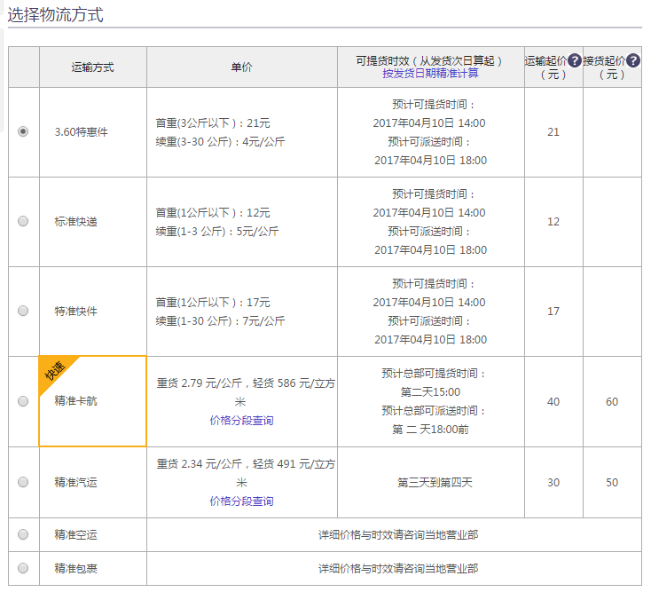Select the 精准卡航 radio button
The width and height of the screenshot is (651, 592).
[x=23, y=401]
